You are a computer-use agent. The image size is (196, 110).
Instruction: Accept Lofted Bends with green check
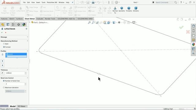(x=2, y=33)
